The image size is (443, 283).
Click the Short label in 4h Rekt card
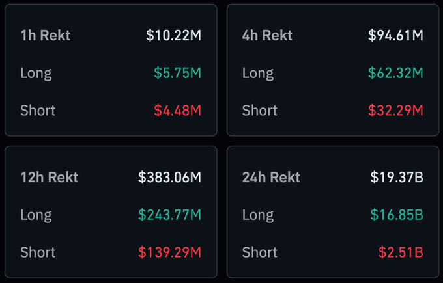[x=259, y=111]
